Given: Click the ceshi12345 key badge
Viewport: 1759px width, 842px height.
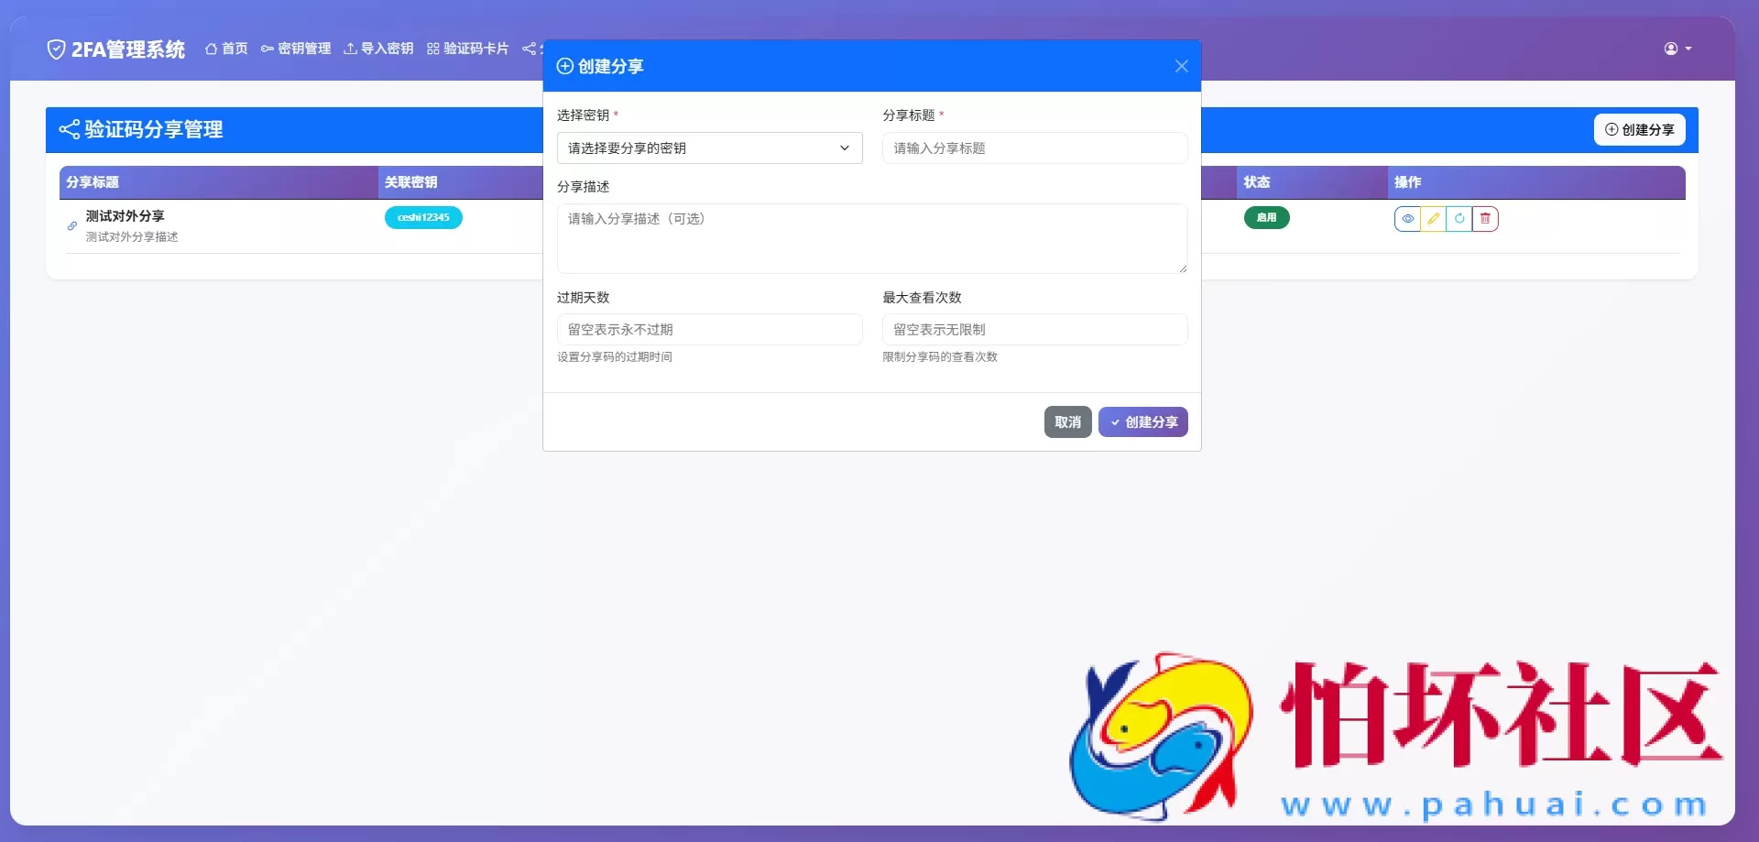Looking at the screenshot, I should [x=423, y=218].
